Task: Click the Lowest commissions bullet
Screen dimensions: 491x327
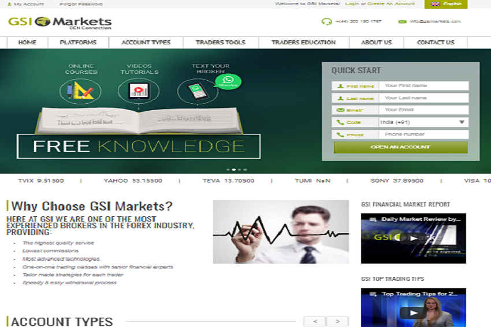Action: click(x=50, y=251)
